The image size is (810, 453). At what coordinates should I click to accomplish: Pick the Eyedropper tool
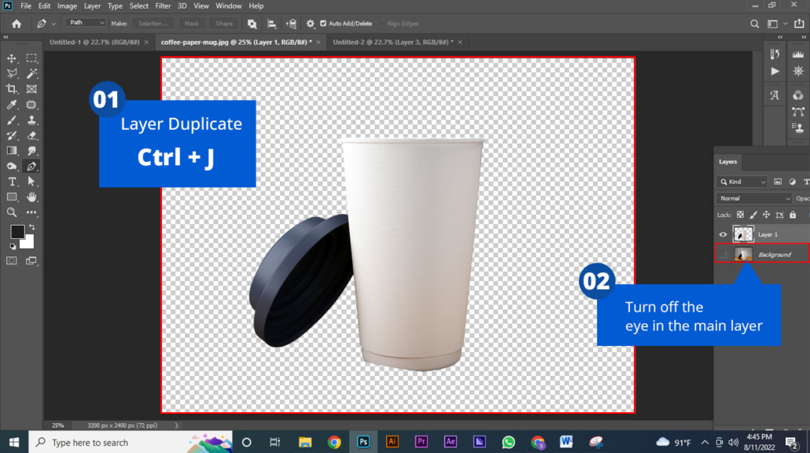click(x=12, y=105)
